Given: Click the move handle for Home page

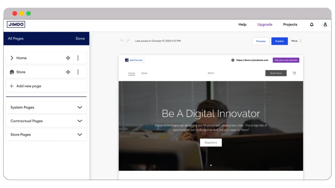Looking at the screenshot, I should [x=68, y=58].
